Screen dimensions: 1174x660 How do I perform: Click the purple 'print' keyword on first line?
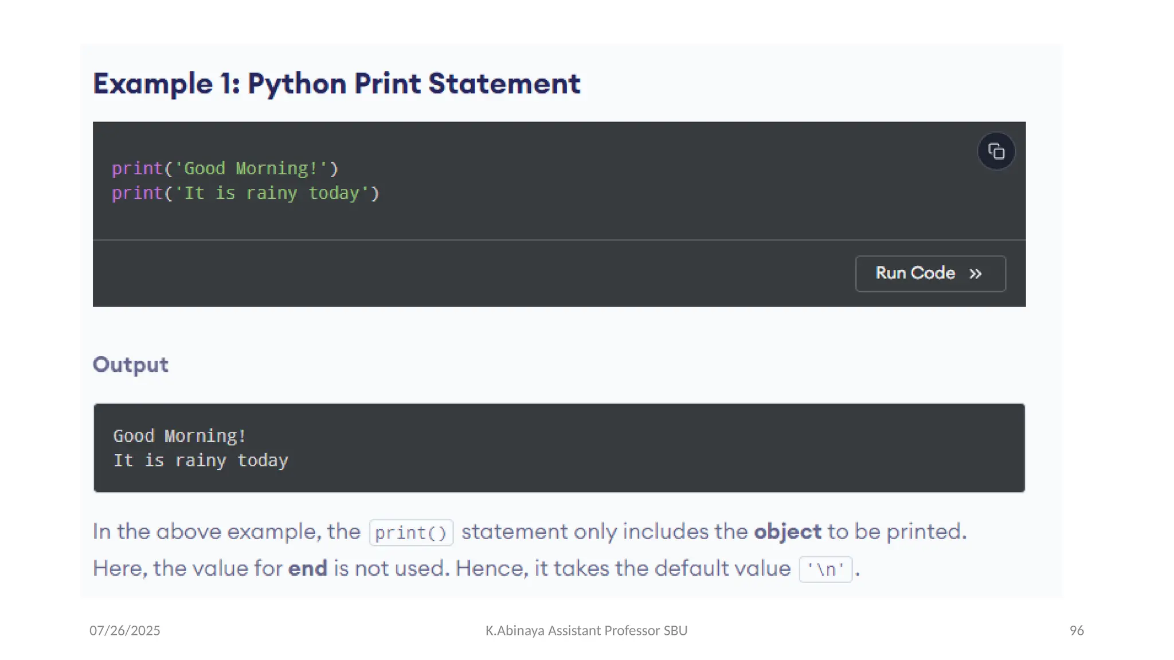pos(137,168)
